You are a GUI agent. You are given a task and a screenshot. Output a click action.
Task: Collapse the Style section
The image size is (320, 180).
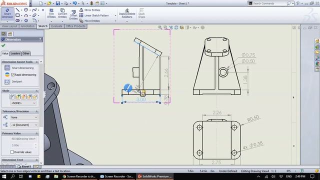click(36, 90)
